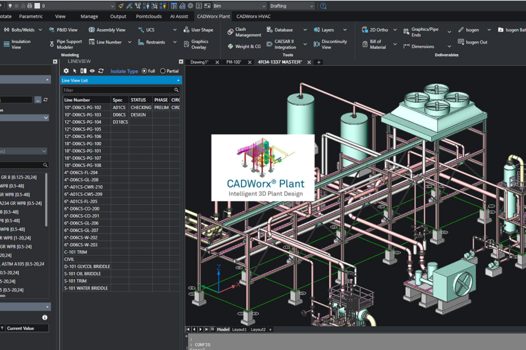This screenshot has height=350, width=526.
Task: Run the Weight & CG tool
Action: (x=244, y=46)
